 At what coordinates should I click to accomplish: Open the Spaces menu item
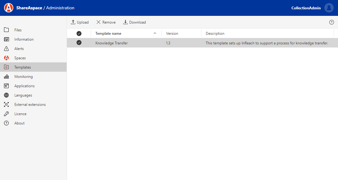[x=20, y=58]
